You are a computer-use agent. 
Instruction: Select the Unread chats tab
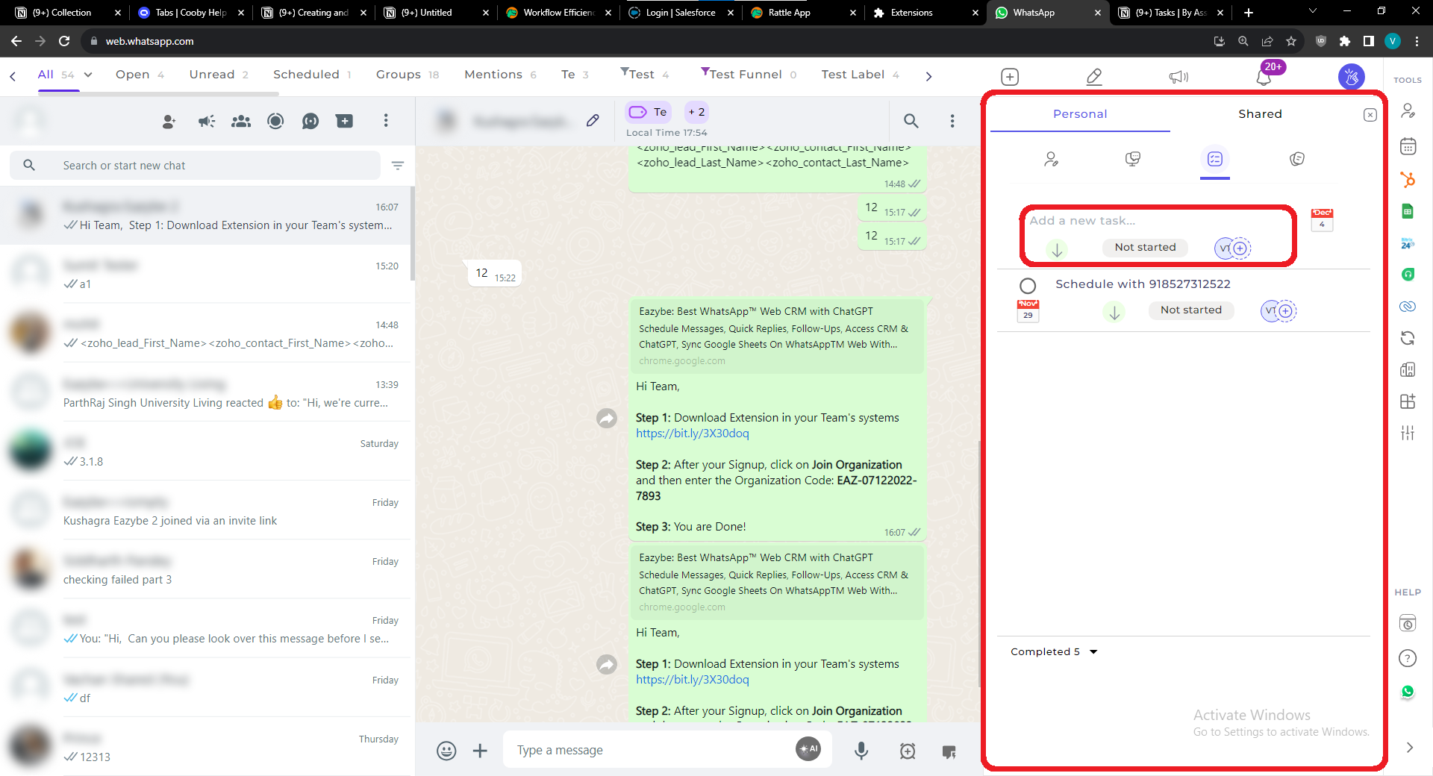click(219, 75)
